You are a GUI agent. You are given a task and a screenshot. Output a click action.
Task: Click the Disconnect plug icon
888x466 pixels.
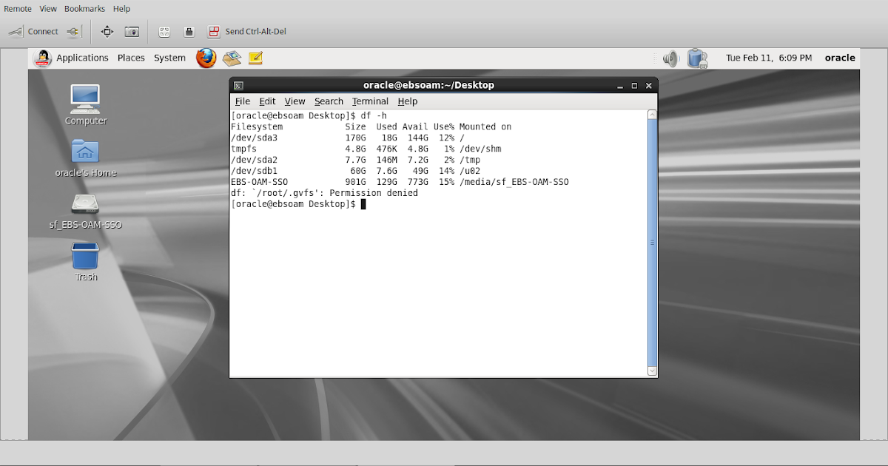click(73, 32)
